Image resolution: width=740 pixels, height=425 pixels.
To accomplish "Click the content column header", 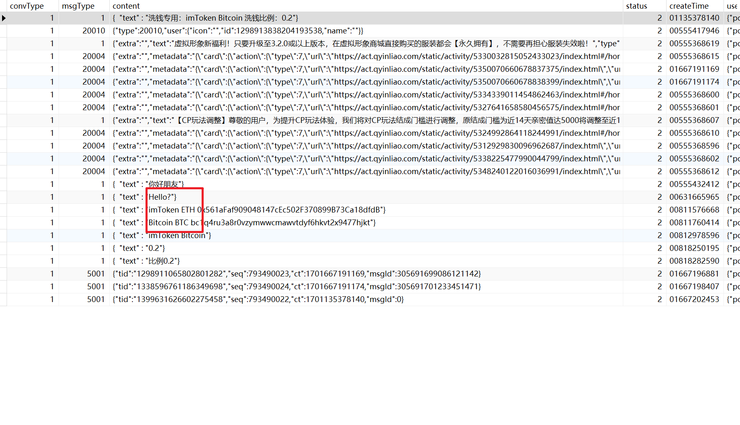I will click(366, 6).
